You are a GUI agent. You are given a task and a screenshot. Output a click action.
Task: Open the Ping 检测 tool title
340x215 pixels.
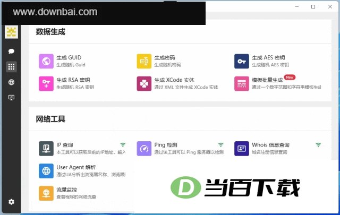[x=166, y=145]
